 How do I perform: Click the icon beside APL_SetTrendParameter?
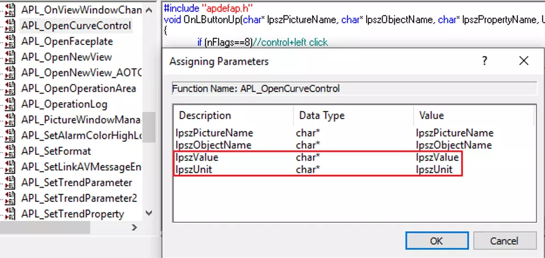[x=10, y=183]
